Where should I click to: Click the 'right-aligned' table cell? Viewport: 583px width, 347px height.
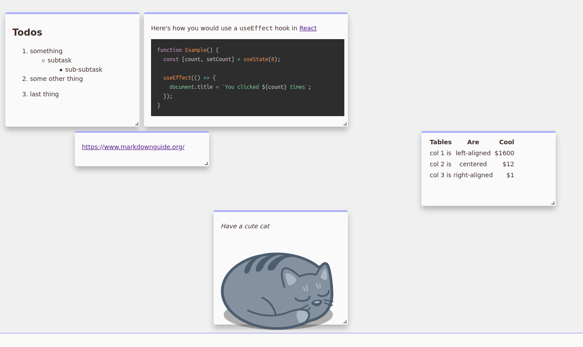[473, 175]
